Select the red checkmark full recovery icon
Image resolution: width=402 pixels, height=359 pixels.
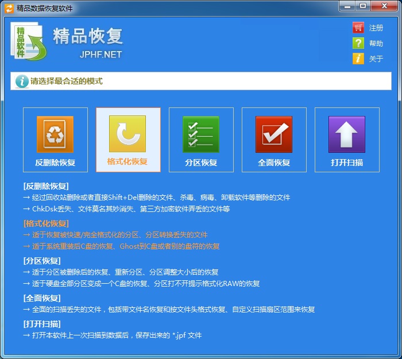(x=274, y=134)
